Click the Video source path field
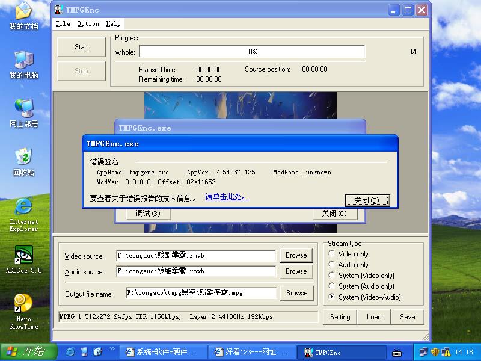 (x=195, y=256)
